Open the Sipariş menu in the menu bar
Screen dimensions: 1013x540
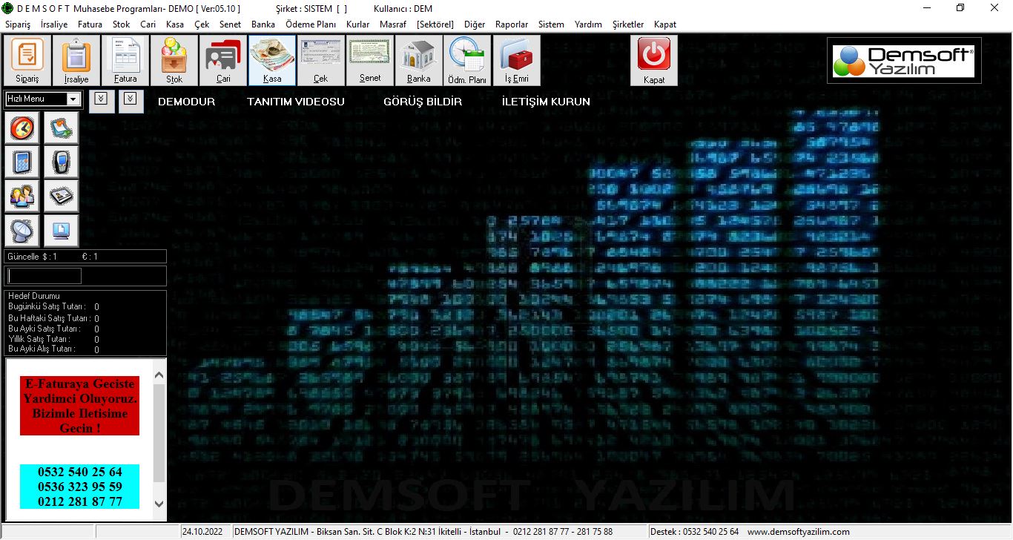[x=18, y=24]
